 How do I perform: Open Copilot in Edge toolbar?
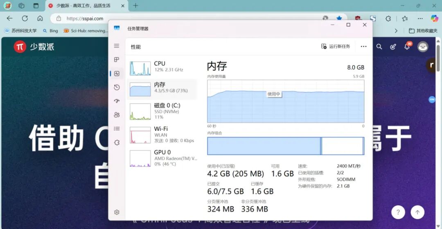pyautogui.click(x=434, y=18)
